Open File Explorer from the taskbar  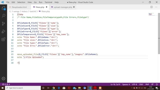[x=79, y=88]
